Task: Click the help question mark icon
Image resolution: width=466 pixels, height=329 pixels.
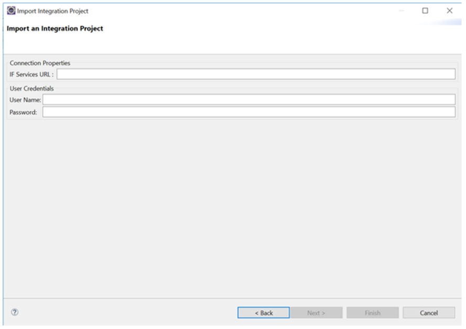Action: (15, 312)
